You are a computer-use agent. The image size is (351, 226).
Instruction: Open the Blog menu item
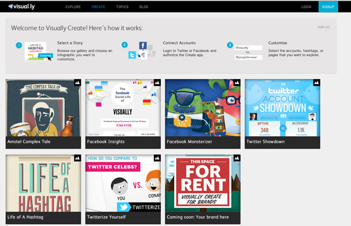coord(144,7)
